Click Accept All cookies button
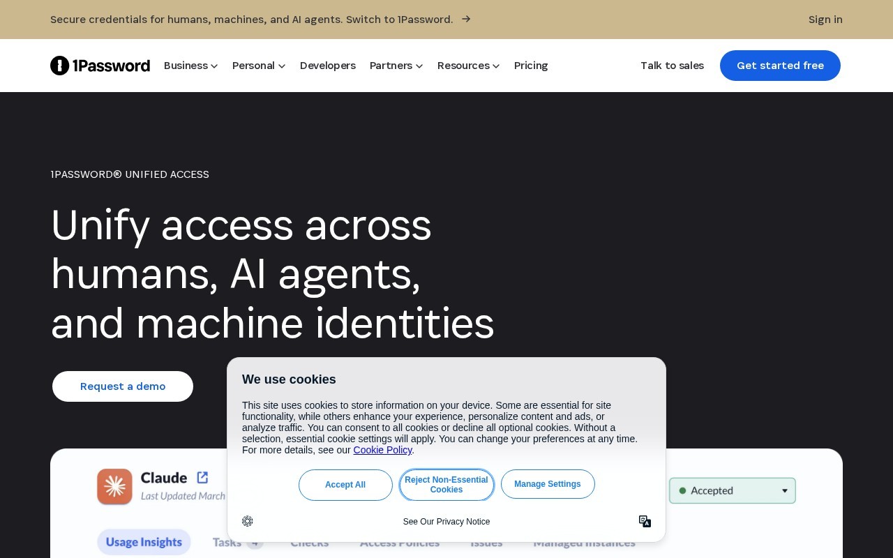Screen dimensions: 893x558 345,485
